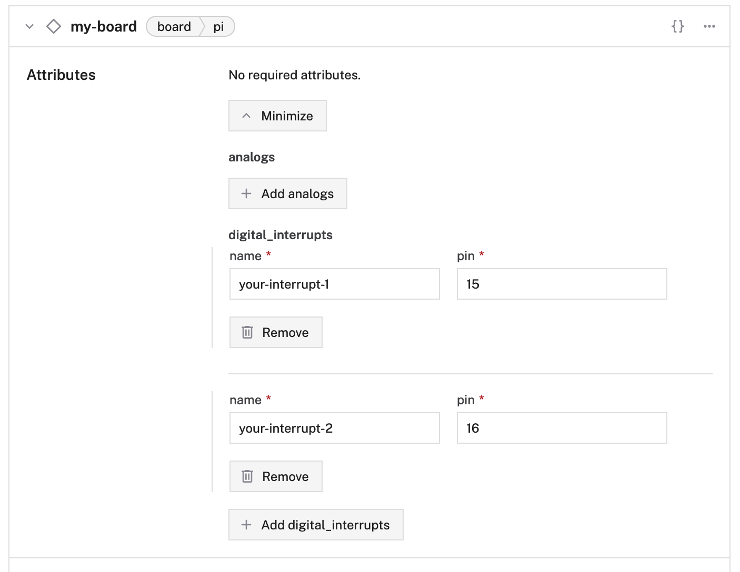Click the Minimize expander to collapse attributes
Image resolution: width=740 pixels, height=572 pixels.
pos(277,116)
